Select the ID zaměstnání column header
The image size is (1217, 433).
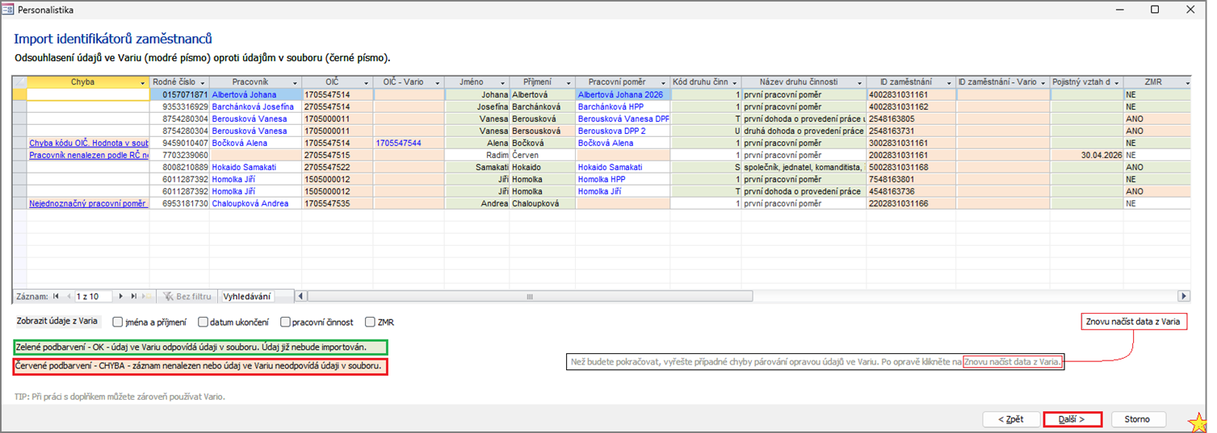(x=904, y=82)
